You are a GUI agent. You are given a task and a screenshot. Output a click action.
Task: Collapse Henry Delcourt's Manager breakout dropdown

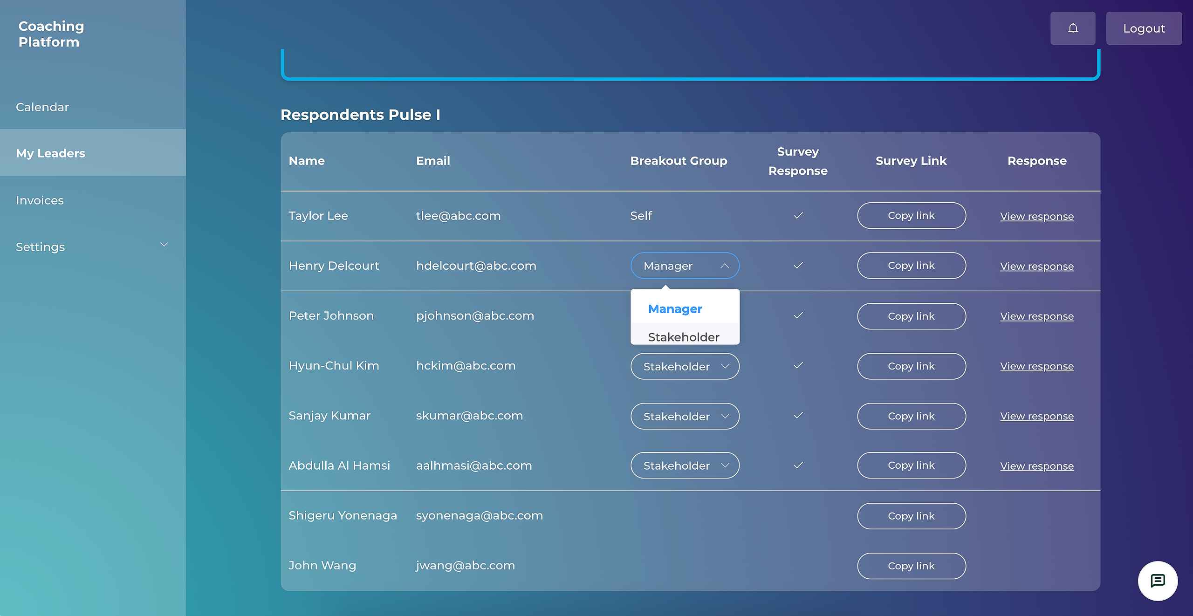685,266
